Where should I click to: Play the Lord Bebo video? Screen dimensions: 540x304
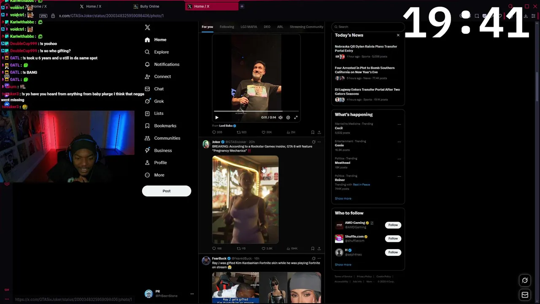pyautogui.click(x=217, y=117)
